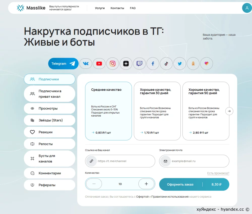Switch to the TikTok platform icon

[x=166, y=64]
